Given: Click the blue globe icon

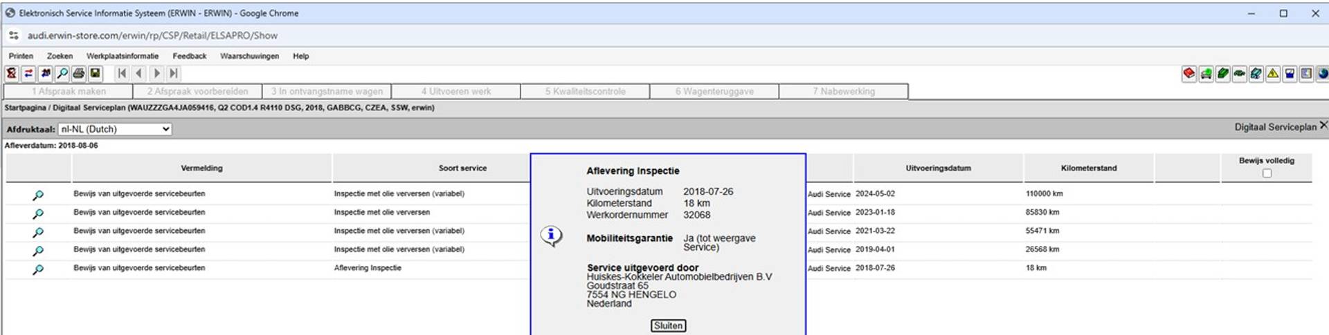Looking at the screenshot, I should click(x=1322, y=73).
